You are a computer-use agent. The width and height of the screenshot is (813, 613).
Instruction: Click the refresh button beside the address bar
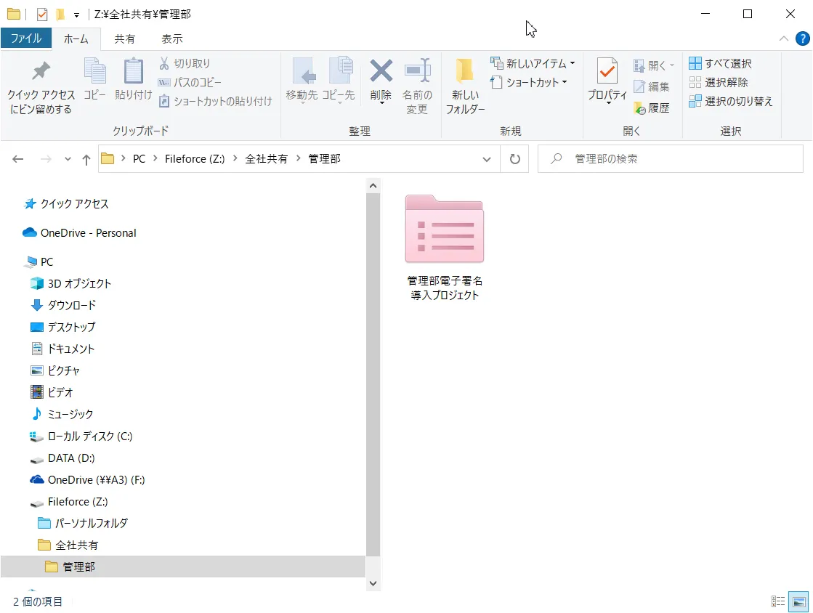514,159
